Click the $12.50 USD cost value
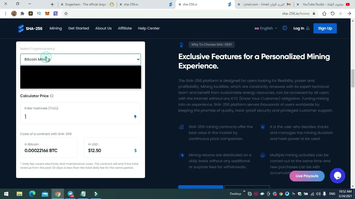 pos(95,151)
